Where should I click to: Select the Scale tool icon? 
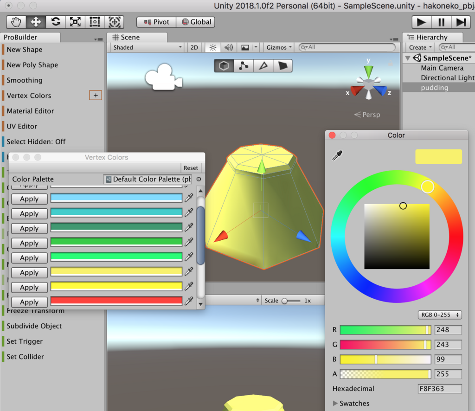coord(75,22)
